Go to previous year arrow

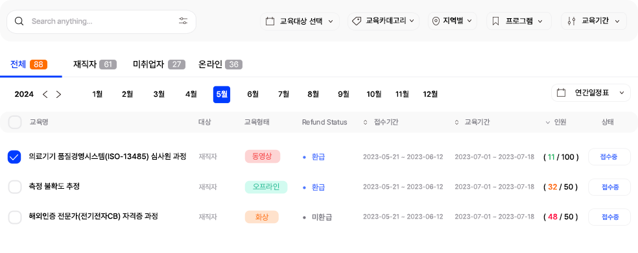pos(45,95)
